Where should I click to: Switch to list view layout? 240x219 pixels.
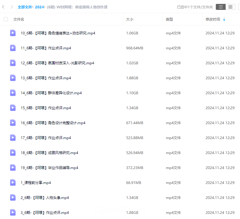click(221, 7)
